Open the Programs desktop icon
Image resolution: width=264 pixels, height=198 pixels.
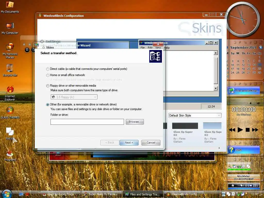[10, 155]
